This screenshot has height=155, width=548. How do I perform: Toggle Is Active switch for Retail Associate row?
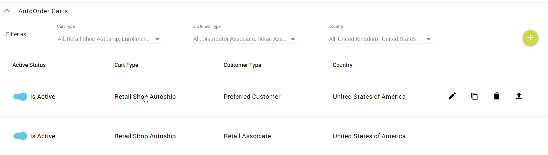click(x=20, y=136)
